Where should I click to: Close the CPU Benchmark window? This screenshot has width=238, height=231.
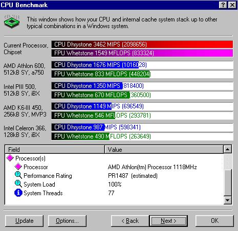(x=232, y=5)
